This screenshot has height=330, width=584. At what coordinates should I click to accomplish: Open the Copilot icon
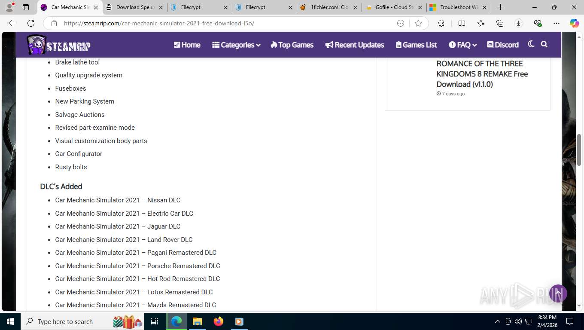point(575,23)
